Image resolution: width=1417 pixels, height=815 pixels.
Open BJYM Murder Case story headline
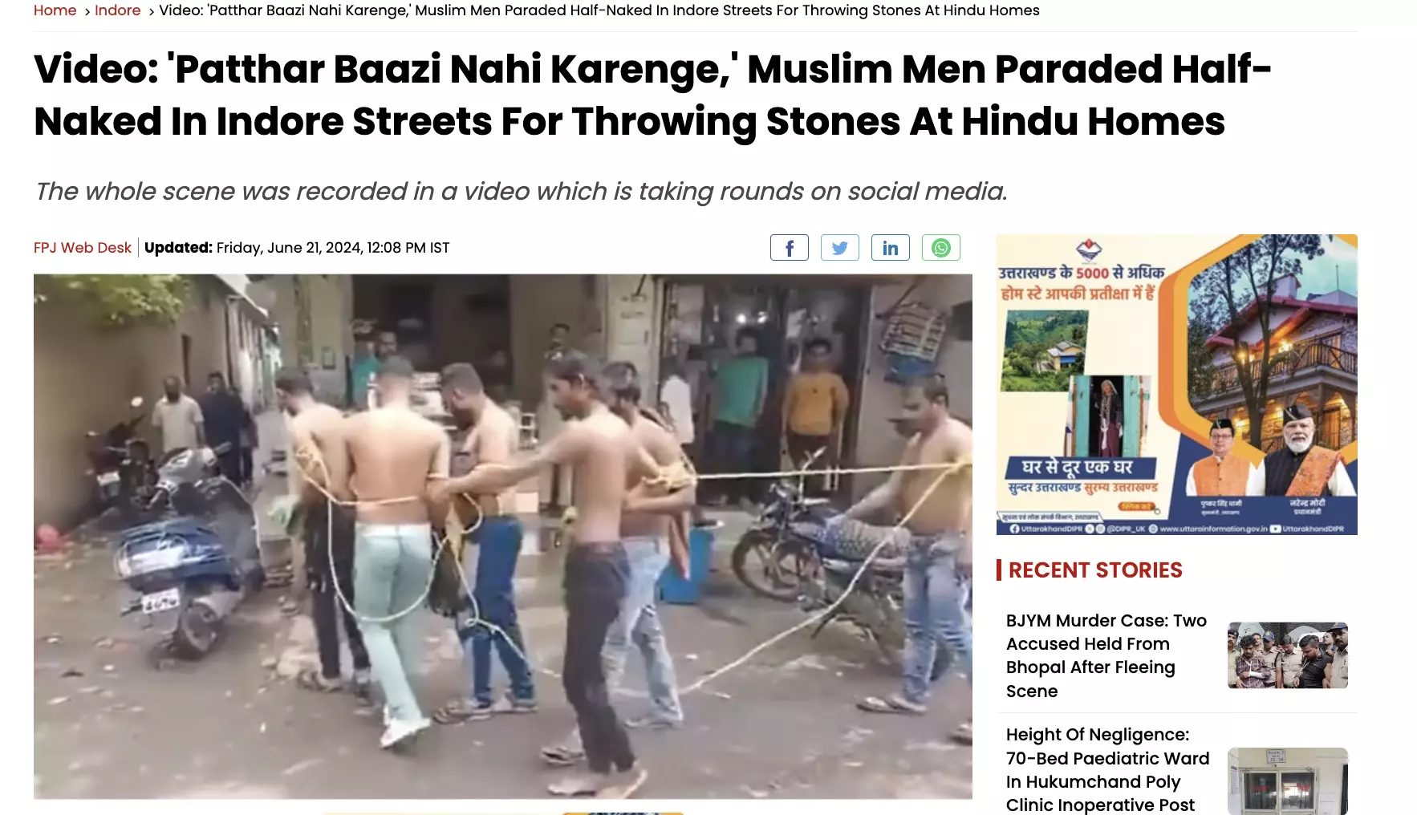click(x=1106, y=655)
